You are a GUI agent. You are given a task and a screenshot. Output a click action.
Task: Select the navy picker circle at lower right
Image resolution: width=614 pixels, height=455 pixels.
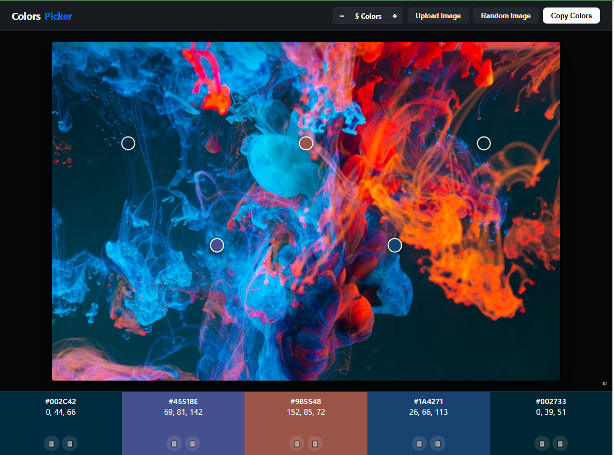[x=395, y=245]
